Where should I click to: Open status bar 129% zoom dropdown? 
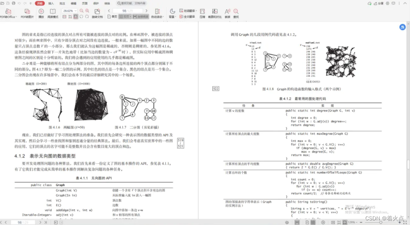pos(353,222)
